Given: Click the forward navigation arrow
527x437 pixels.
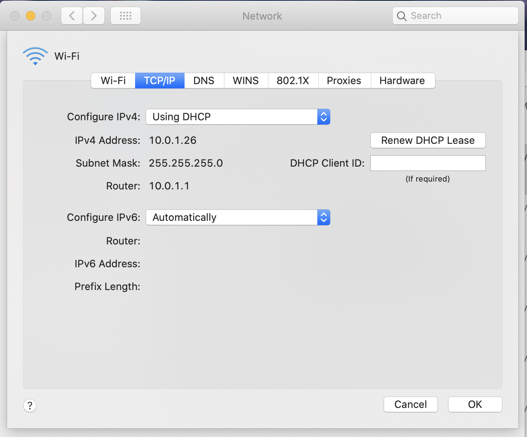Looking at the screenshot, I should coord(93,16).
